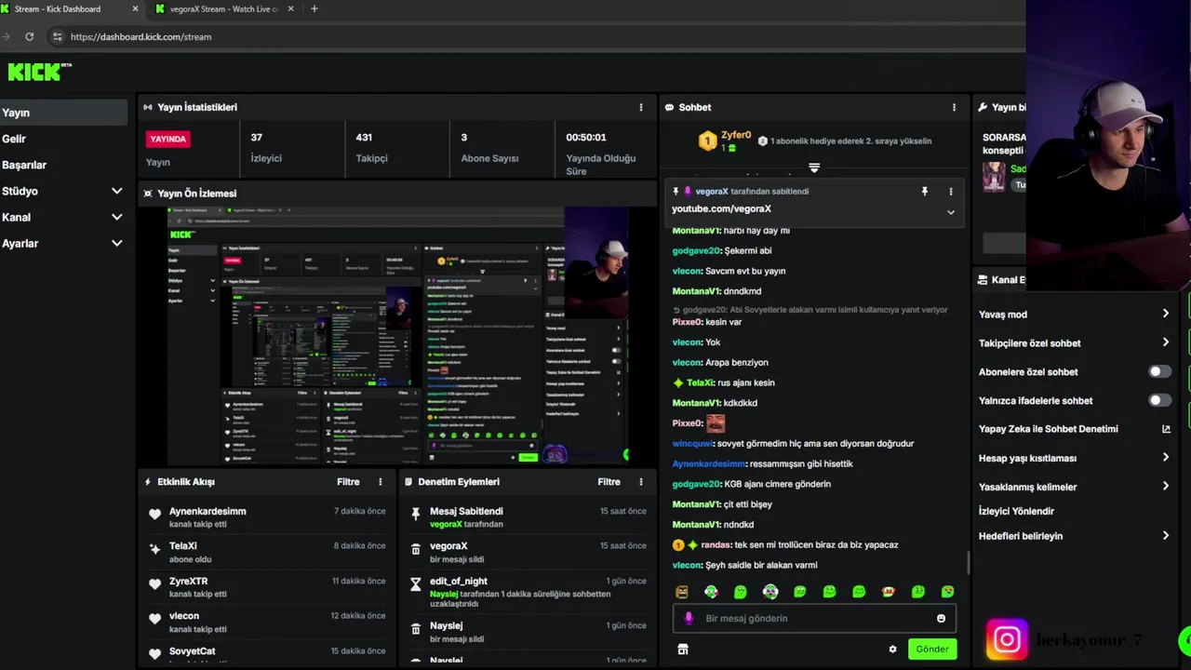Click heart icon beside Aynenkardesimm follow event
The width and height of the screenshot is (1191, 670).
tap(154, 514)
